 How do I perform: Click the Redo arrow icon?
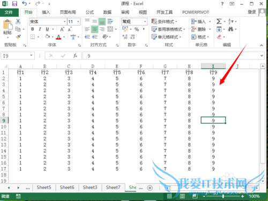(38, 4)
